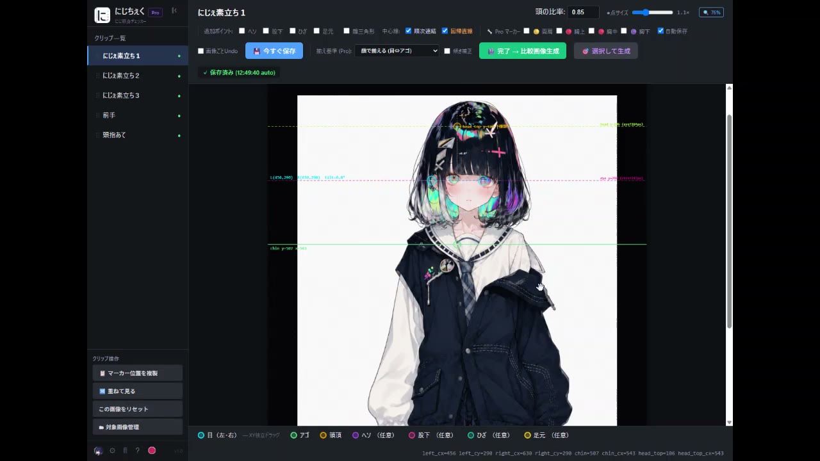
Task: Adjust the 点サイズ point size slider
Action: click(x=652, y=12)
